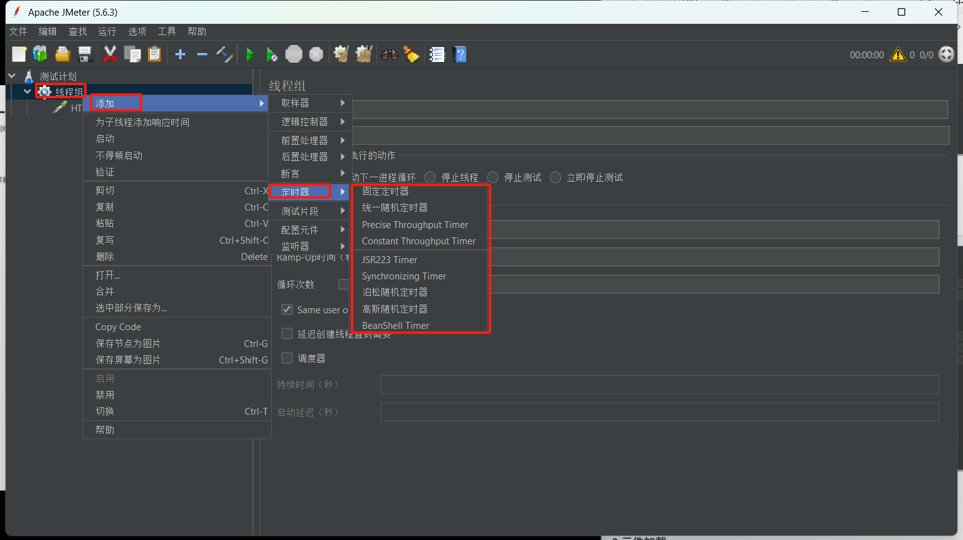The width and height of the screenshot is (963, 540).
Task: Click the Open file folder icon
Action: pos(62,55)
